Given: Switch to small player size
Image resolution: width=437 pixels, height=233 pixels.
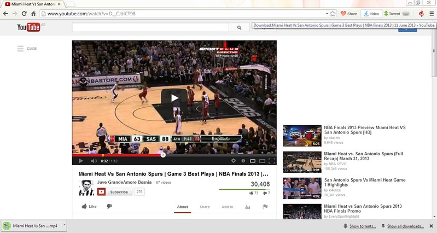Looking at the screenshot, I should (253, 161).
